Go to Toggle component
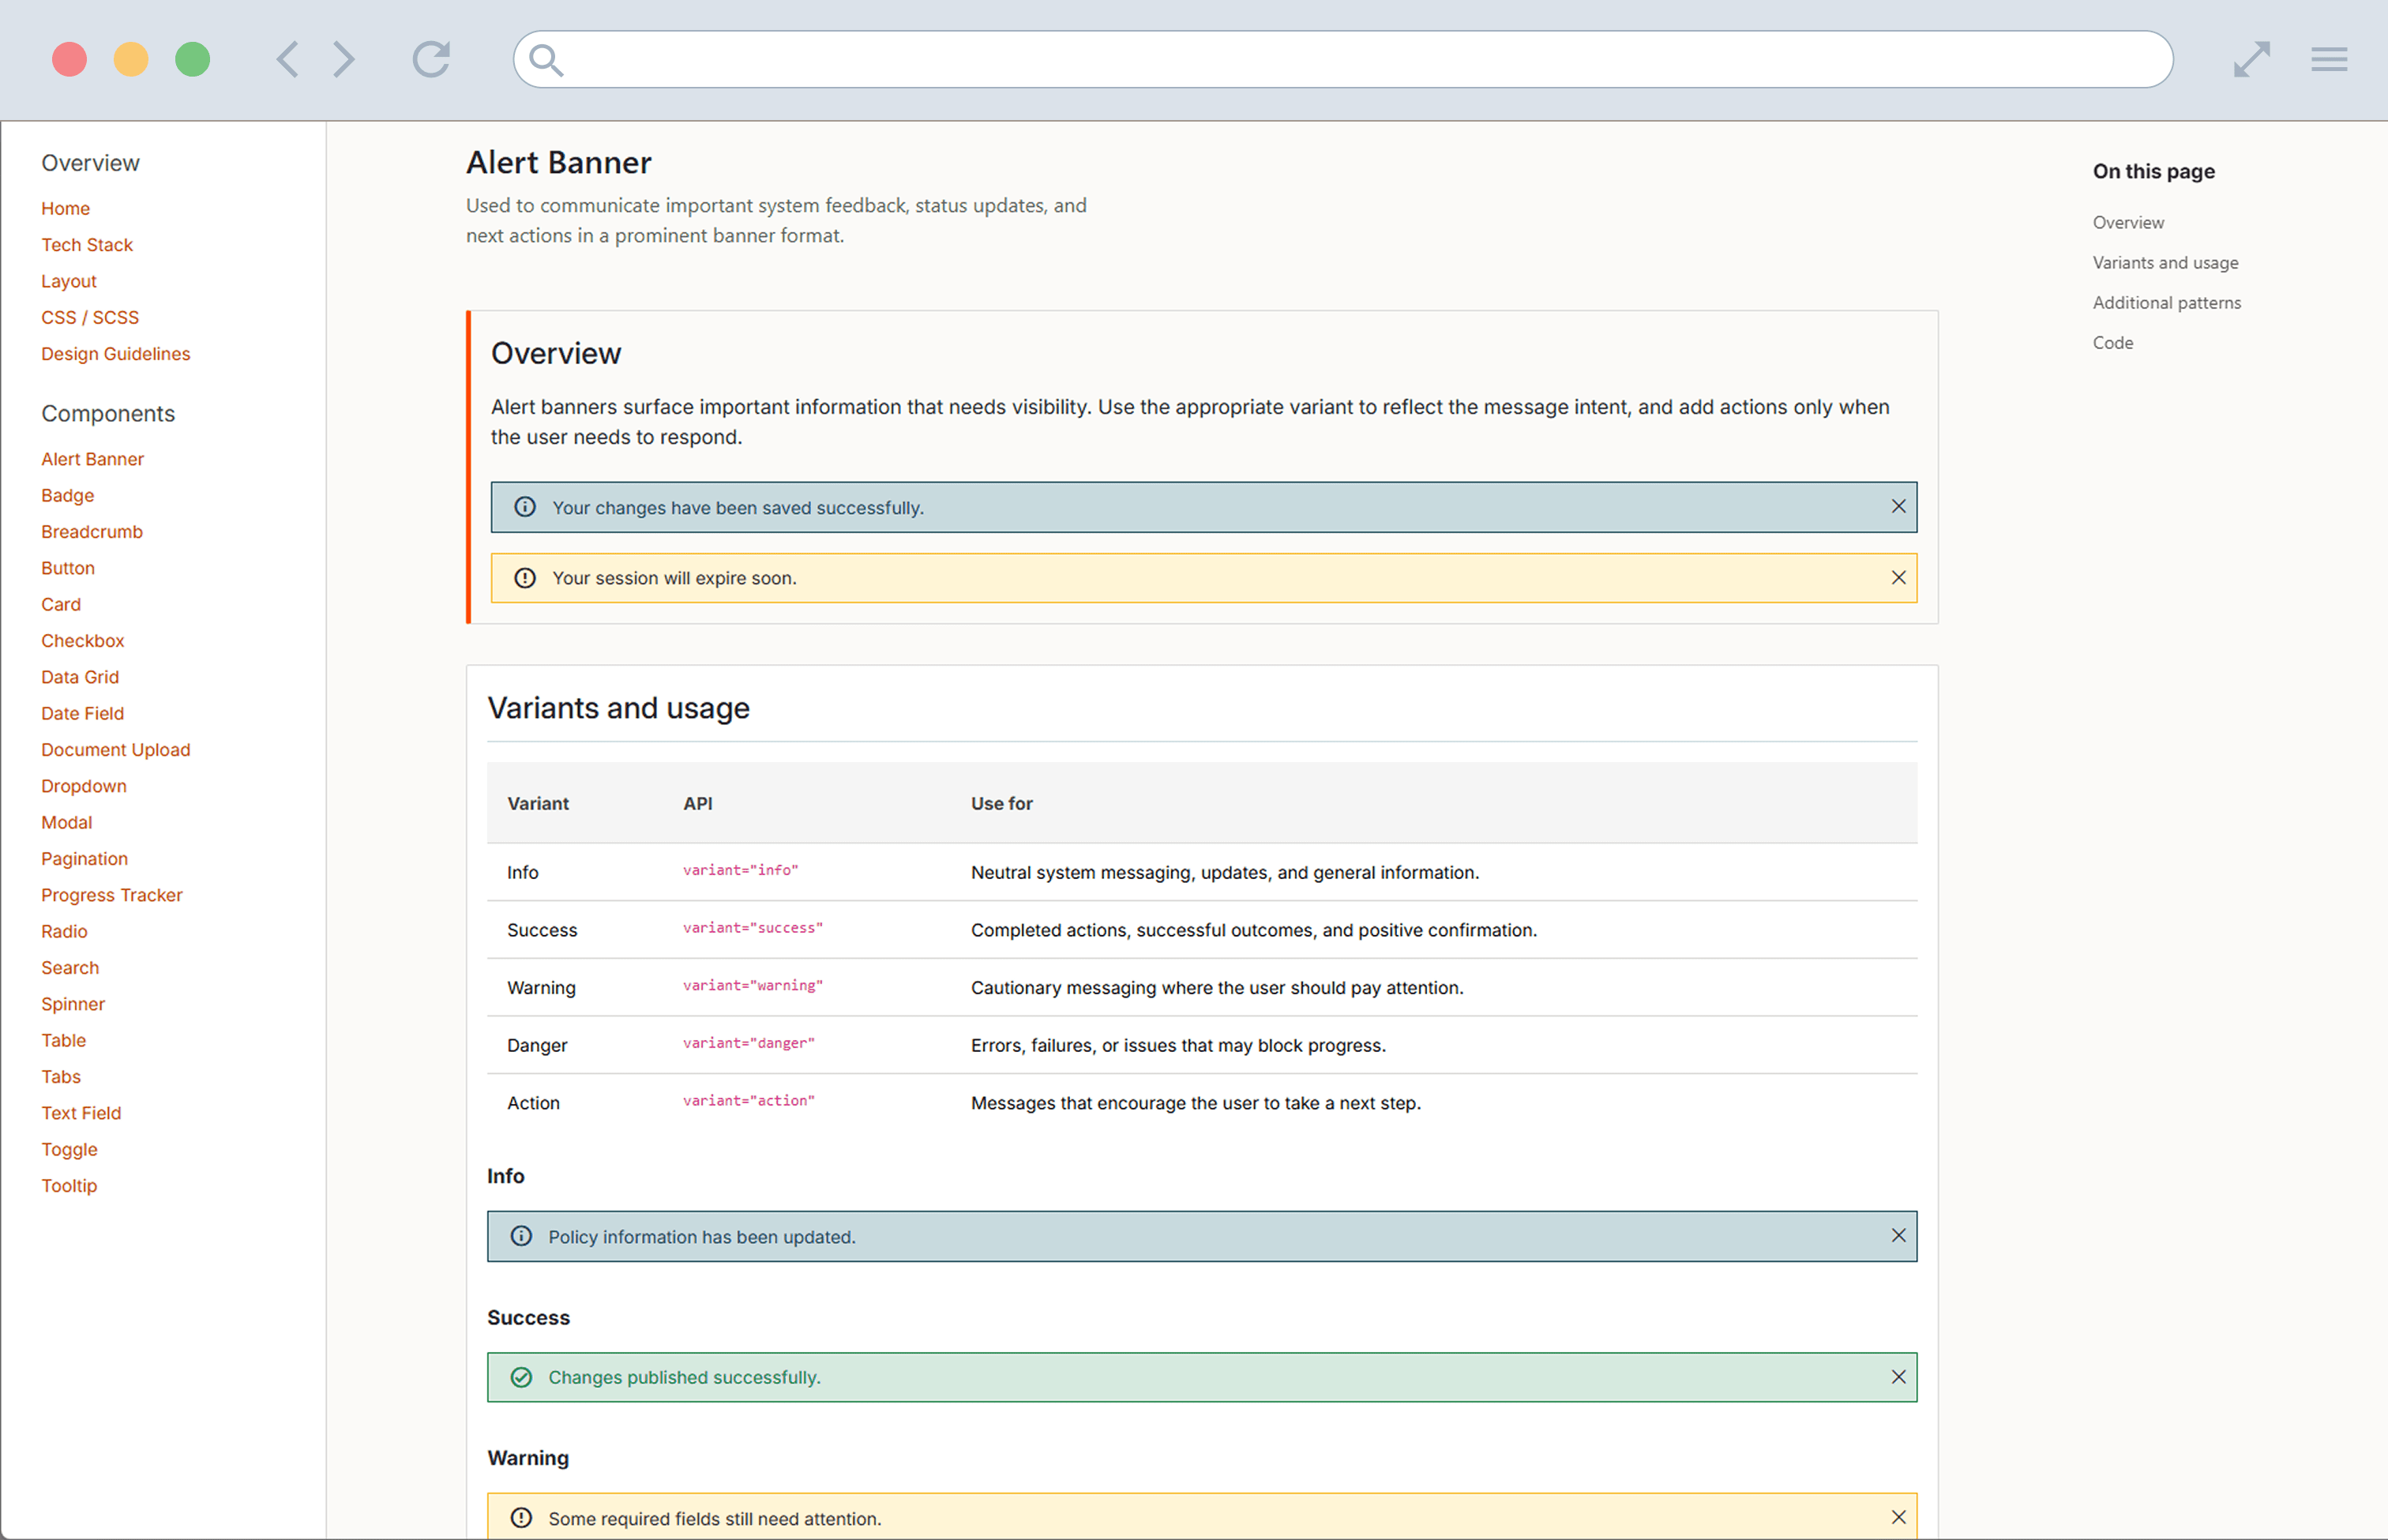Screen dimensions: 2388x1540 tap(69, 1149)
